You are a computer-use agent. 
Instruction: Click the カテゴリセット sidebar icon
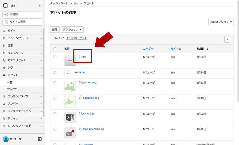pos(4,60)
